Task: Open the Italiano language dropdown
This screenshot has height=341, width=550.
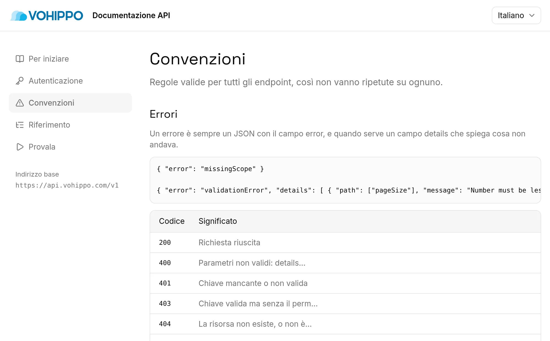Action: [x=516, y=15]
